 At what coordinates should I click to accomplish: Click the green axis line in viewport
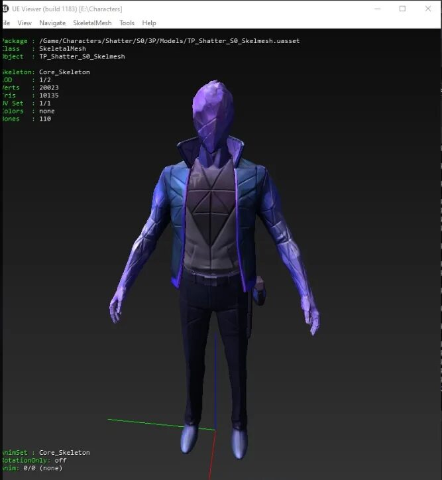162,424
